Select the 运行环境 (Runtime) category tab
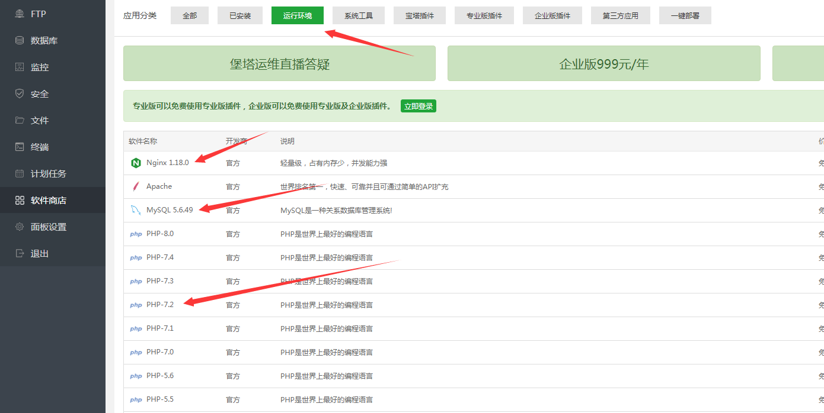824x413 pixels. [298, 15]
